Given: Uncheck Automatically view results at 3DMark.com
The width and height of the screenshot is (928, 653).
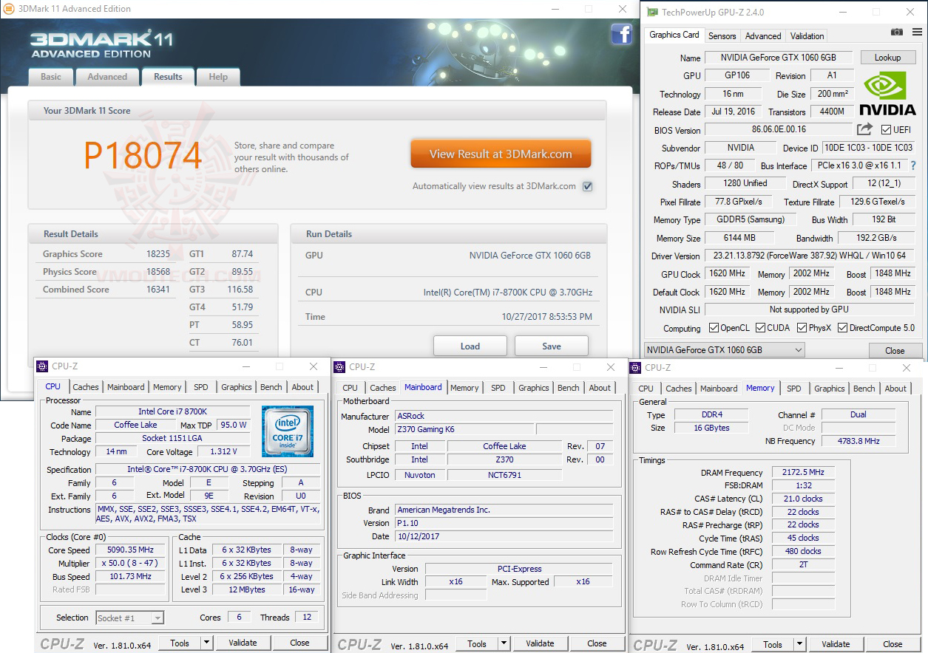Looking at the screenshot, I should (588, 187).
